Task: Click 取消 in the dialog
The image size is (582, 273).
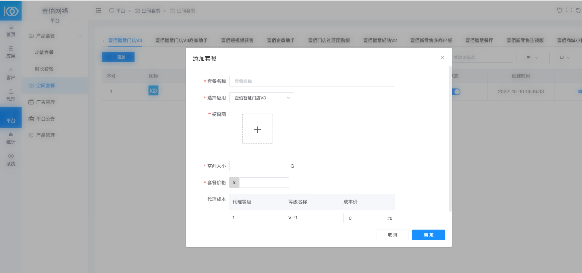Action: pyautogui.click(x=392, y=235)
